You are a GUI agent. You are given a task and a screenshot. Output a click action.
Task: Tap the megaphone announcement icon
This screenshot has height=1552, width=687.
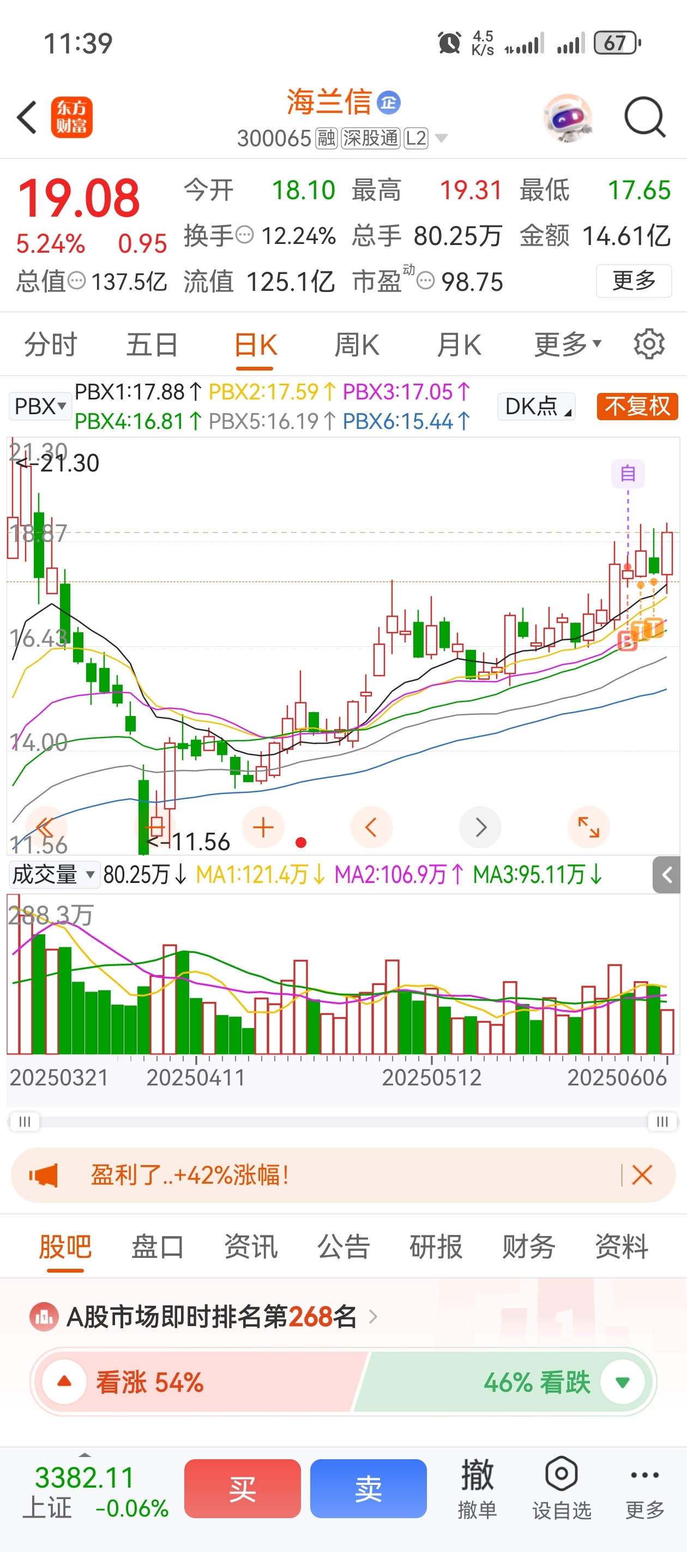[44, 1175]
